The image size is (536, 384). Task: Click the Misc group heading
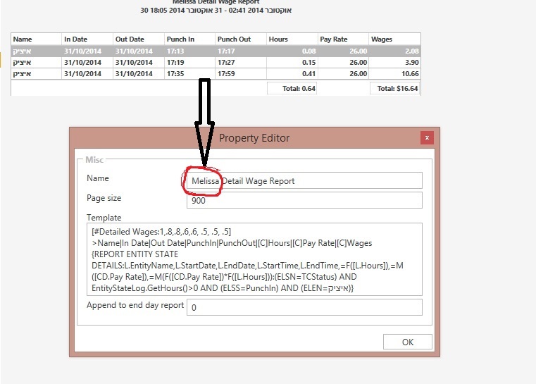coord(94,160)
